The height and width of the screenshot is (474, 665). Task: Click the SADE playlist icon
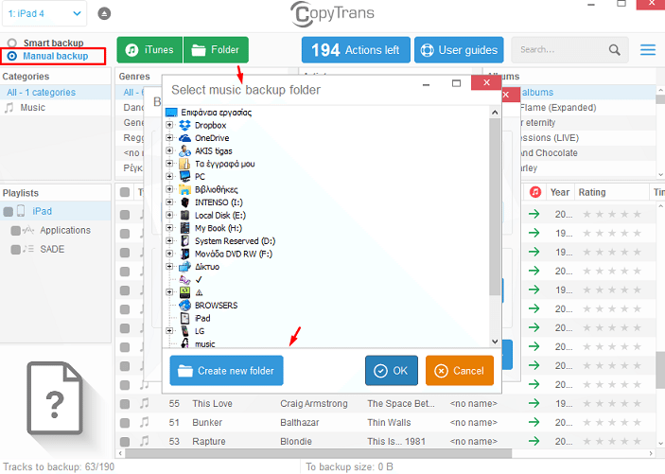click(x=28, y=249)
